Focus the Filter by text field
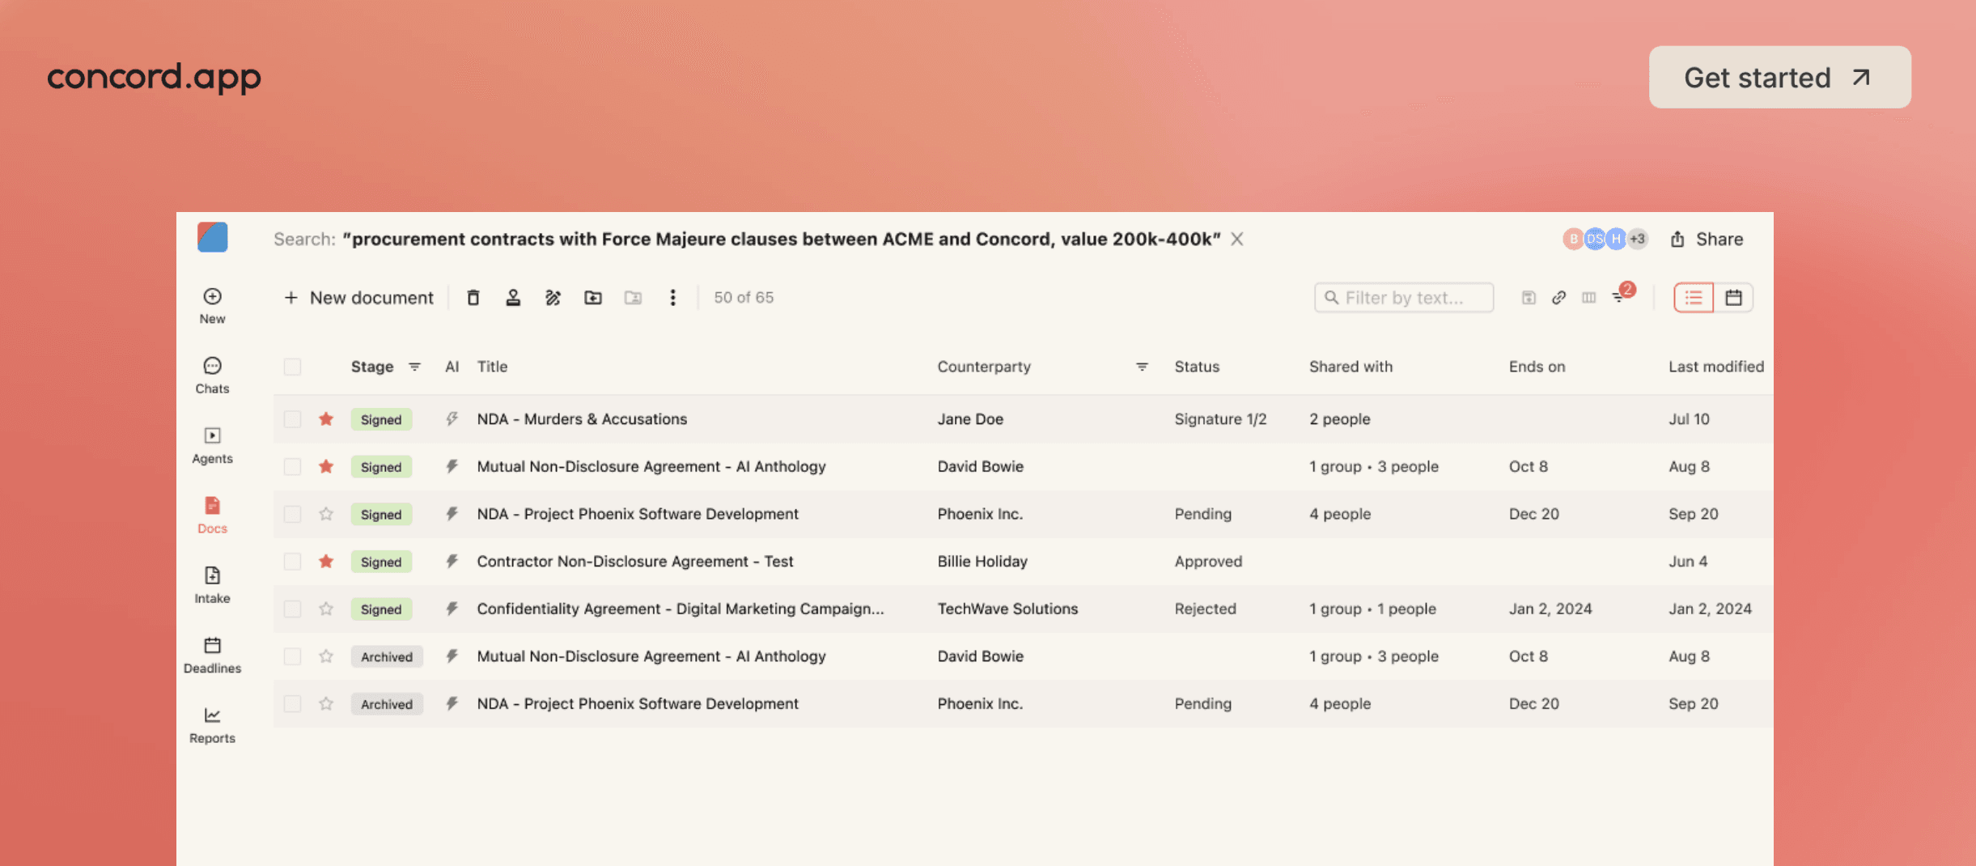The height and width of the screenshot is (866, 1976). click(x=1404, y=298)
